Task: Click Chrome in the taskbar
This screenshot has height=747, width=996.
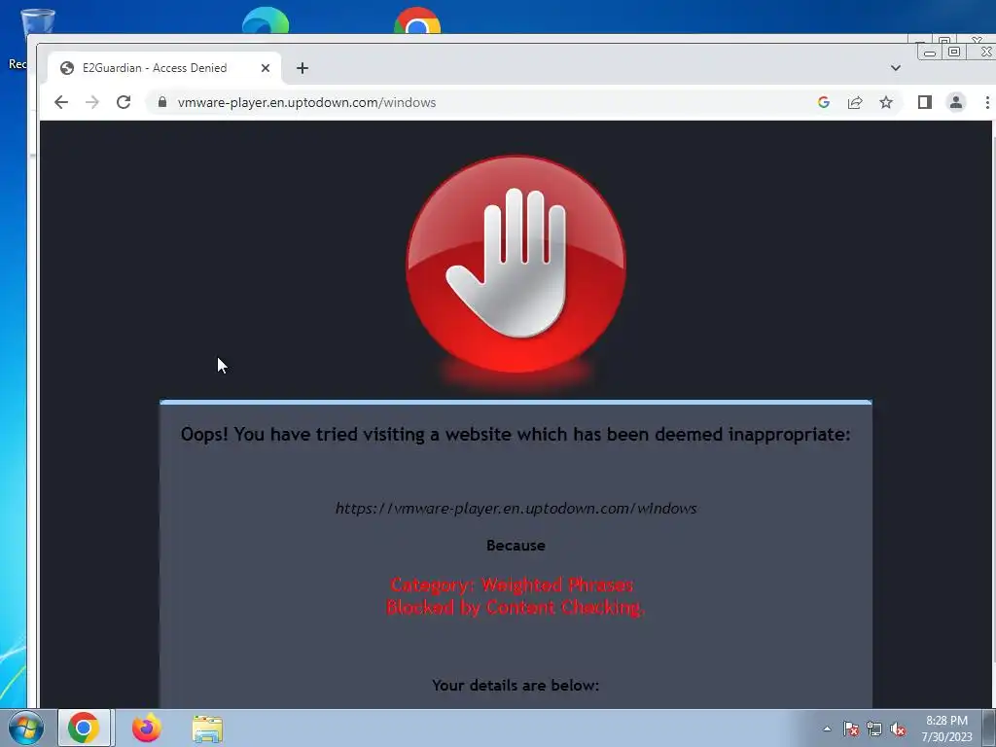Action: tap(85, 728)
